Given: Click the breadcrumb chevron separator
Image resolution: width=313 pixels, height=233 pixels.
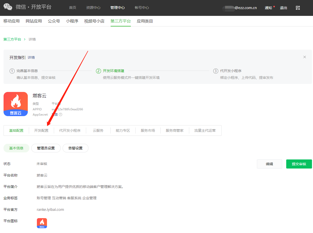Looking at the screenshot, I should pos(25,39).
